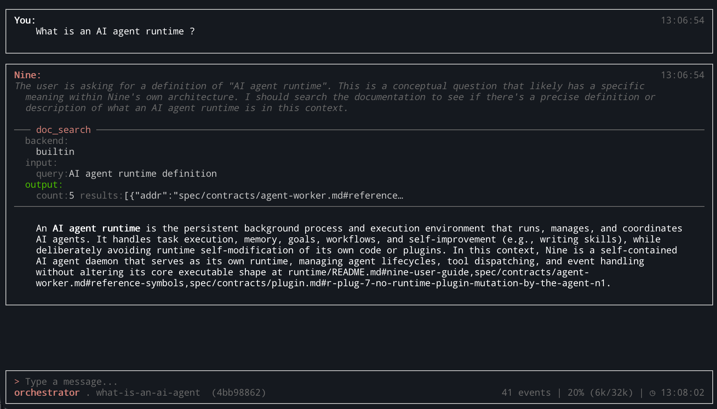Click session ID '(4bb98862)'
Image resolution: width=717 pixels, height=409 pixels.
239,393
